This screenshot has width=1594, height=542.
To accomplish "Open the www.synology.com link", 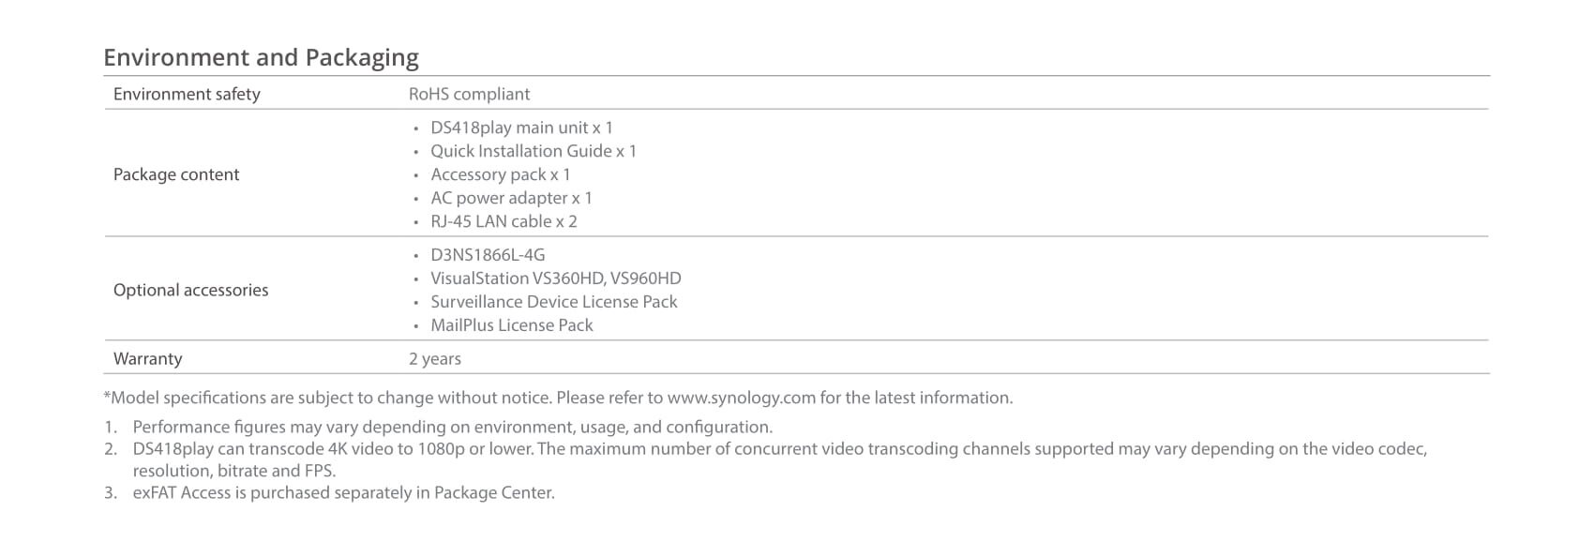I will 741,398.
